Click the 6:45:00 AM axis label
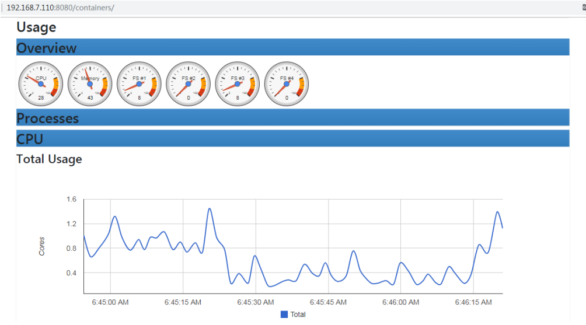The width and height of the screenshot is (586, 325). click(x=110, y=302)
